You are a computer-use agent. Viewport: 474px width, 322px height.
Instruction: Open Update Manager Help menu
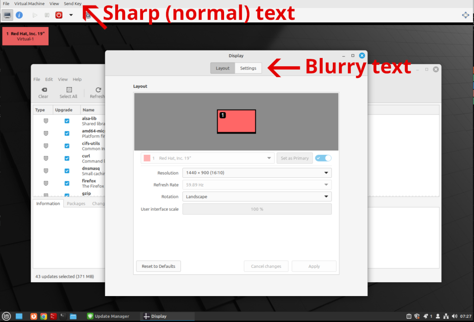(77, 79)
